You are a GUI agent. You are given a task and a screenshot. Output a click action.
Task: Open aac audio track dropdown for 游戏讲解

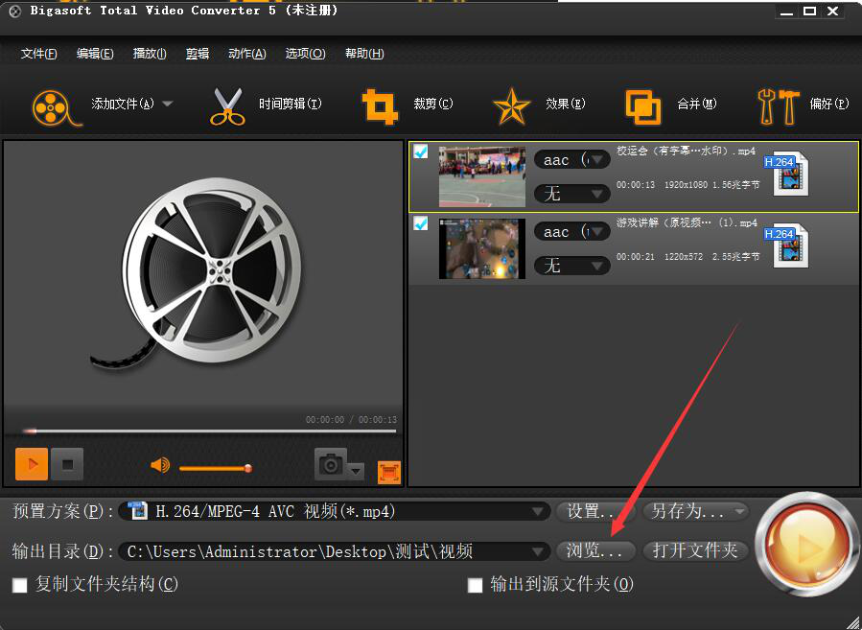click(x=571, y=232)
